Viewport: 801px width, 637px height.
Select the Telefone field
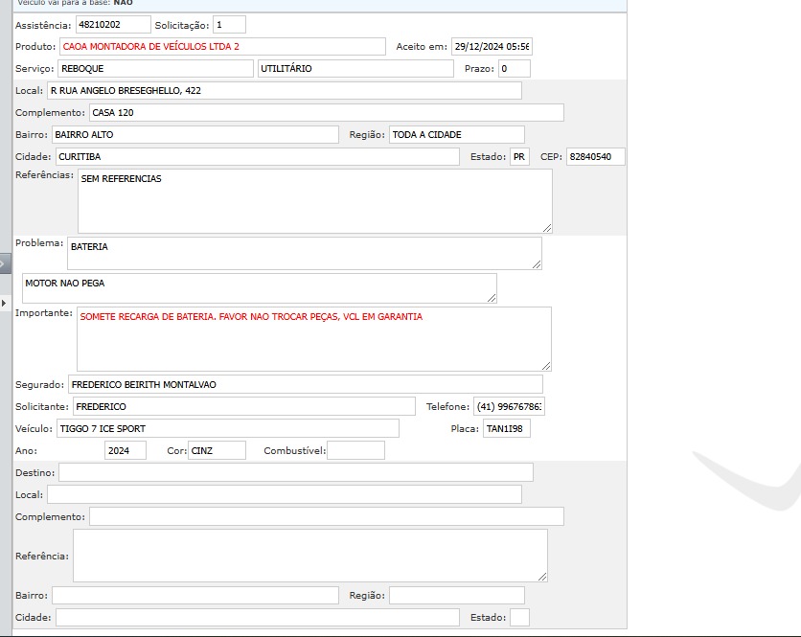509,407
